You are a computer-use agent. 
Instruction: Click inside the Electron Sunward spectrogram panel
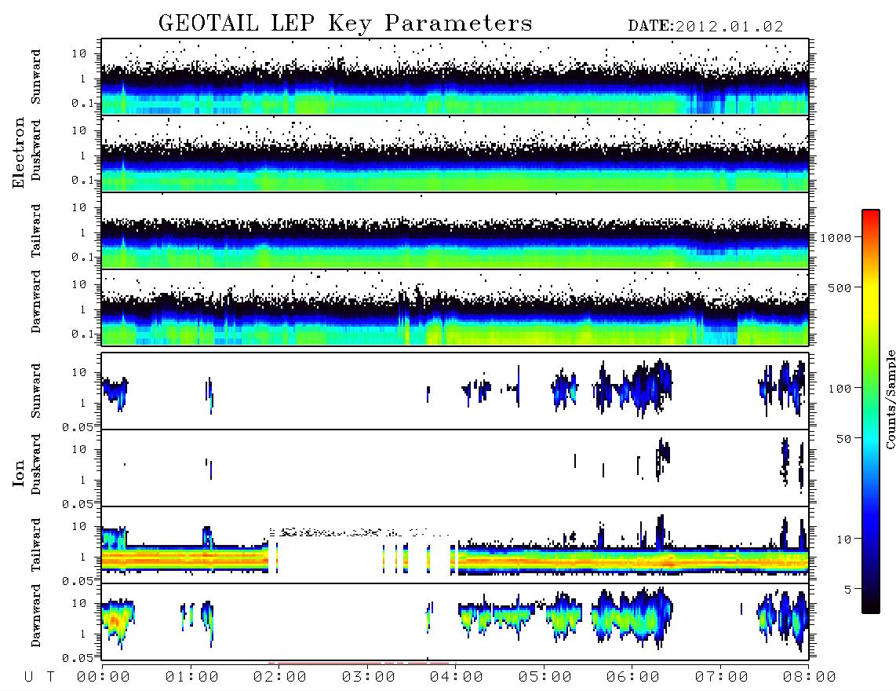click(x=455, y=77)
